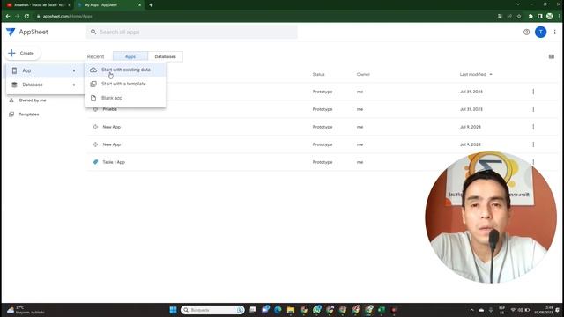Open the first New App dated Jul 9
Screen dimensions: 564x317
(322, 127)
